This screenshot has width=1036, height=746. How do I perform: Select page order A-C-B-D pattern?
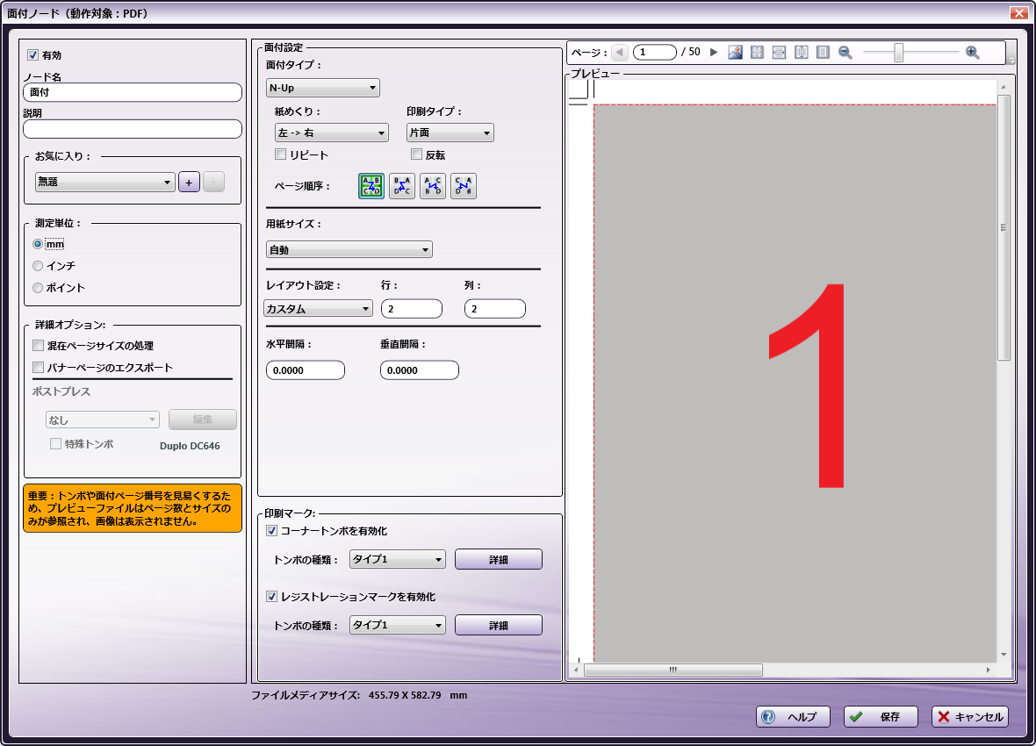433,186
